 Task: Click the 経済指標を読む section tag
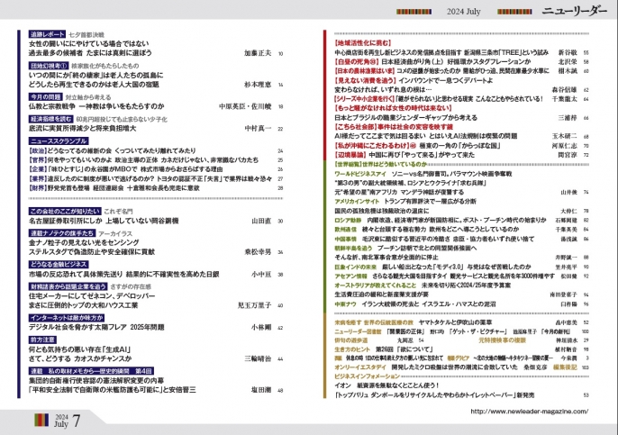click(41, 118)
